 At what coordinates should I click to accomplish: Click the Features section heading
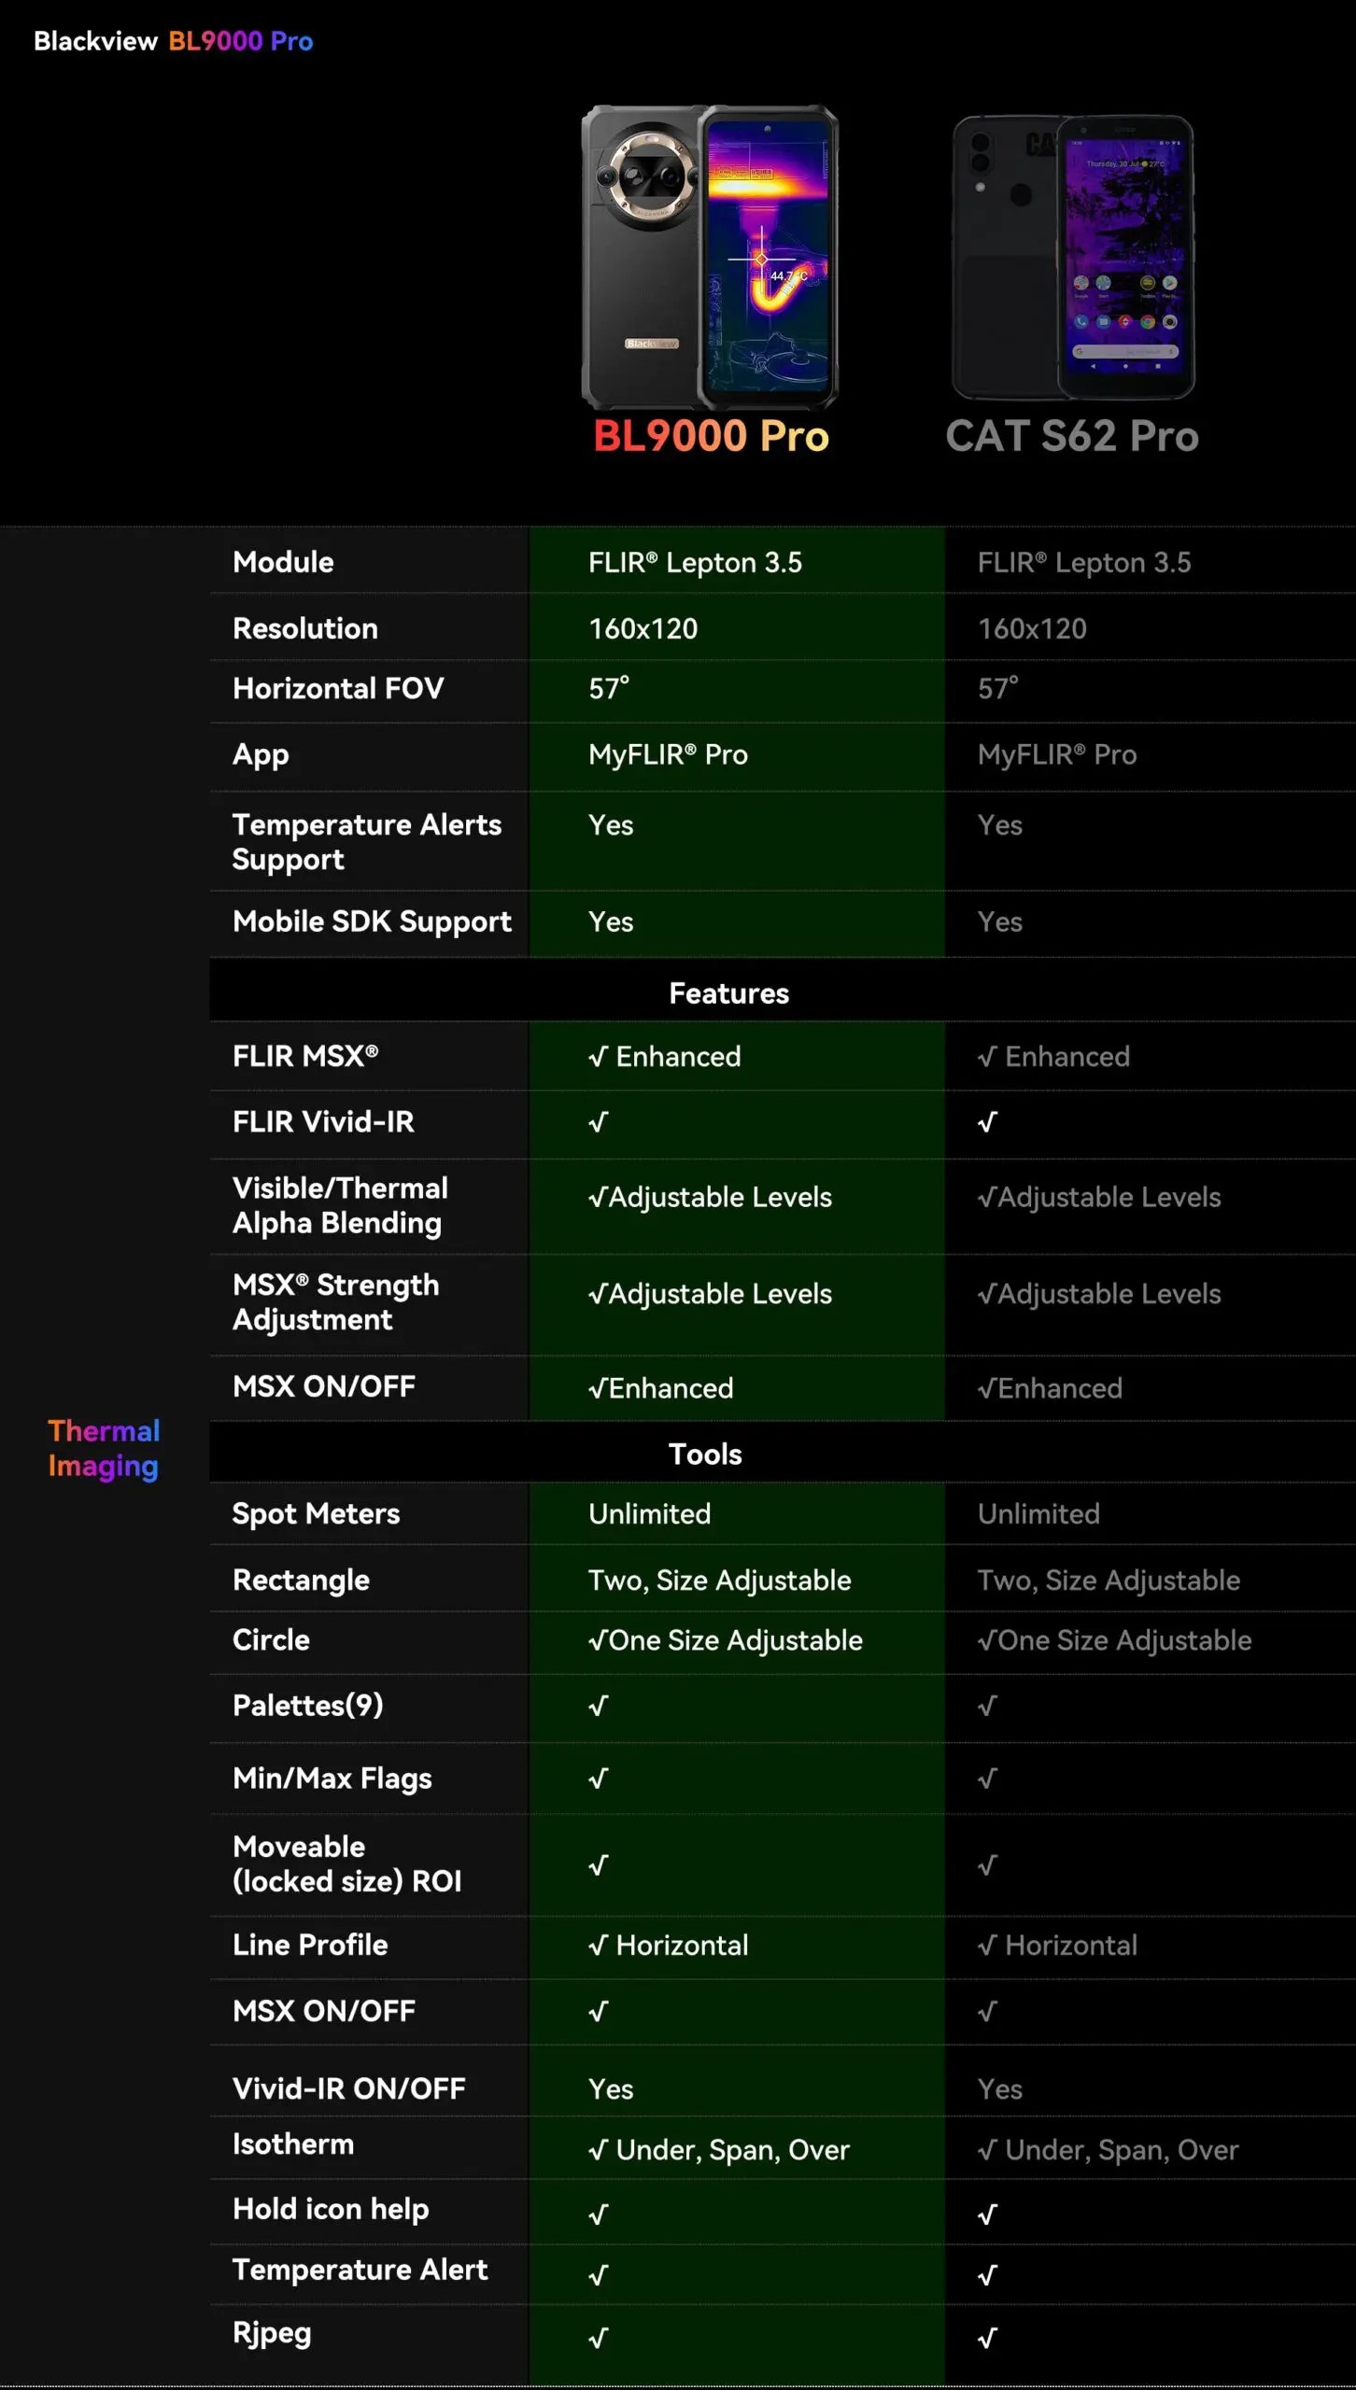tap(729, 993)
